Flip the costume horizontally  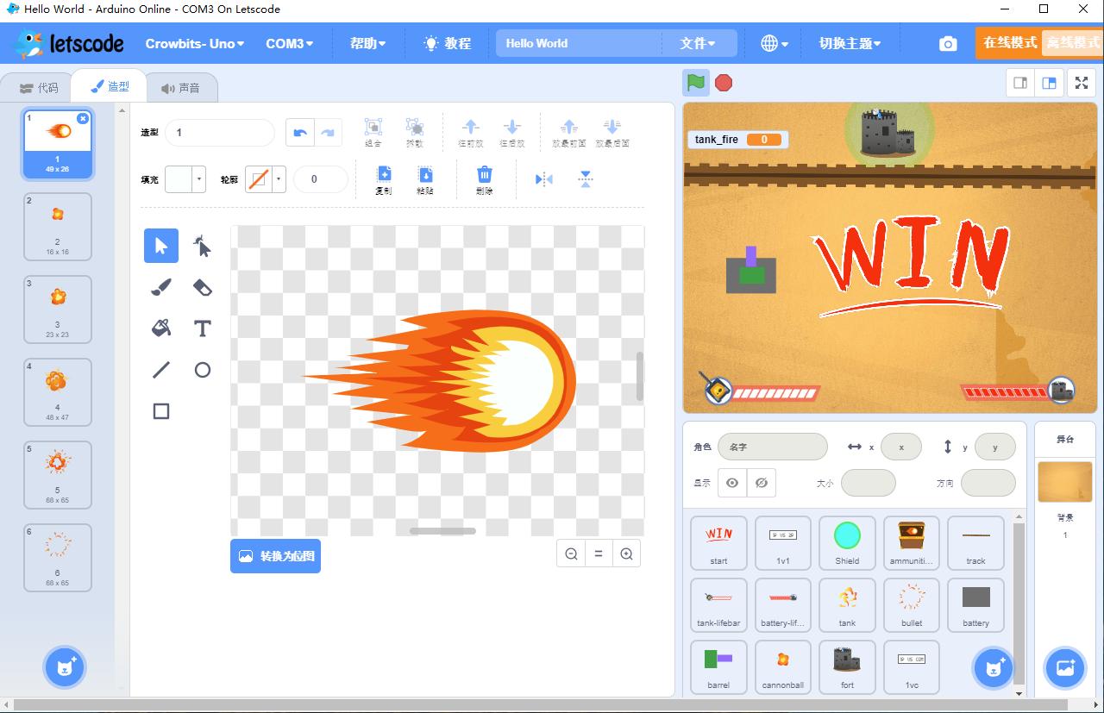click(x=543, y=179)
